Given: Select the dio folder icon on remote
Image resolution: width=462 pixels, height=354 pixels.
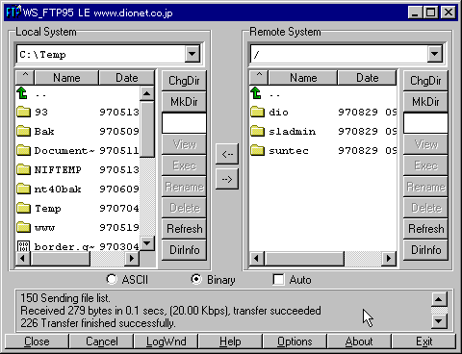Looking at the screenshot, I should pos(257,112).
